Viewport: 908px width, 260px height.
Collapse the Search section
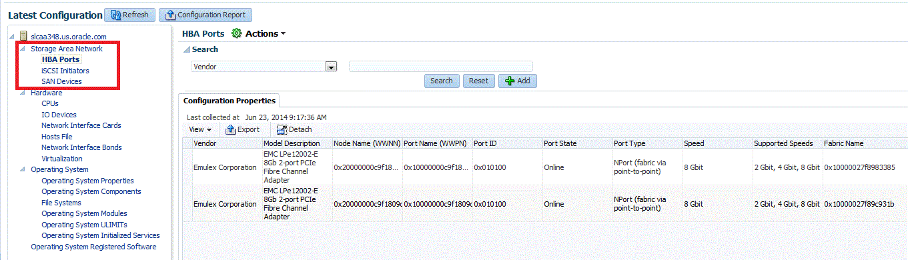187,49
